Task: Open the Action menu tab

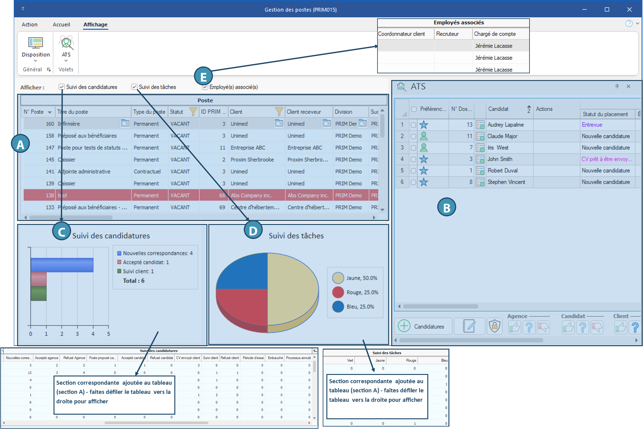Action: [x=29, y=24]
